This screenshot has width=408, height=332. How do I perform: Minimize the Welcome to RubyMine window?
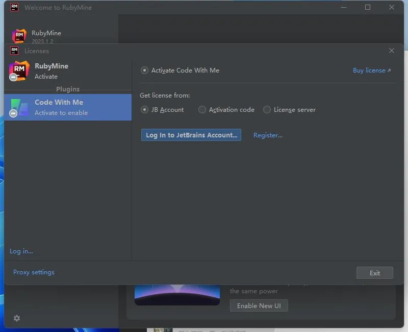344,7
